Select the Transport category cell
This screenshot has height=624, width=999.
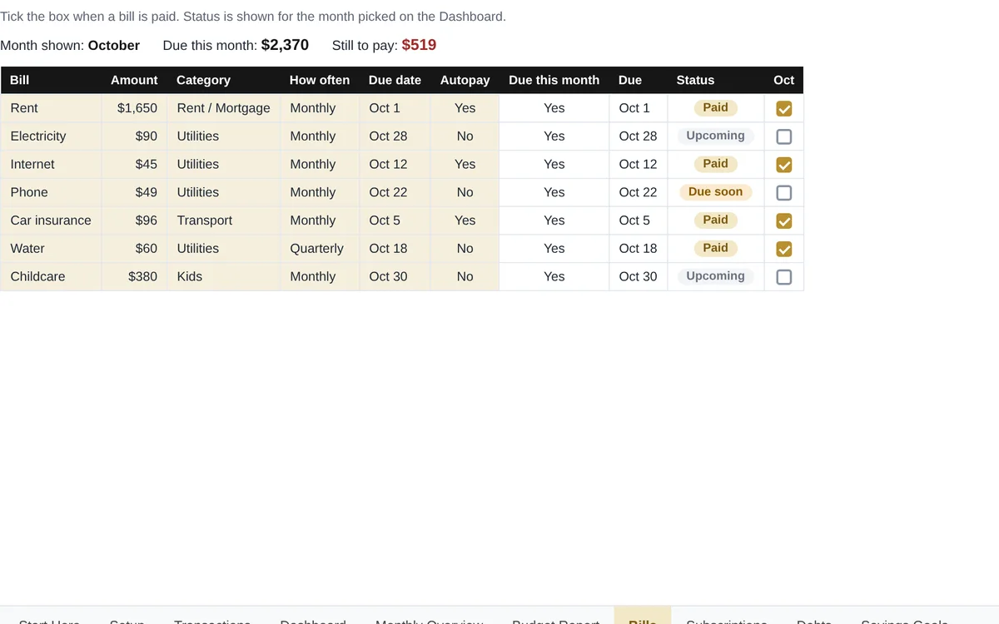click(x=224, y=220)
